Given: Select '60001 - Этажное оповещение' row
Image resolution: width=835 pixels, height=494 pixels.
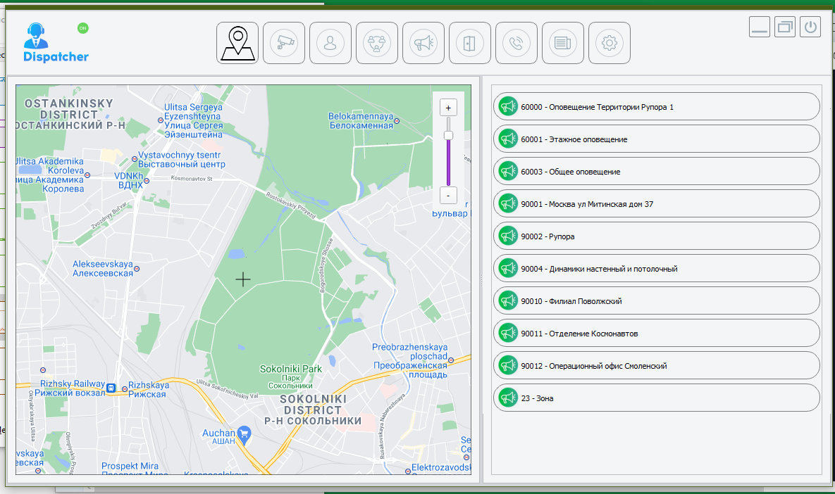Looking at the screenshot, I should pos(656,139).
